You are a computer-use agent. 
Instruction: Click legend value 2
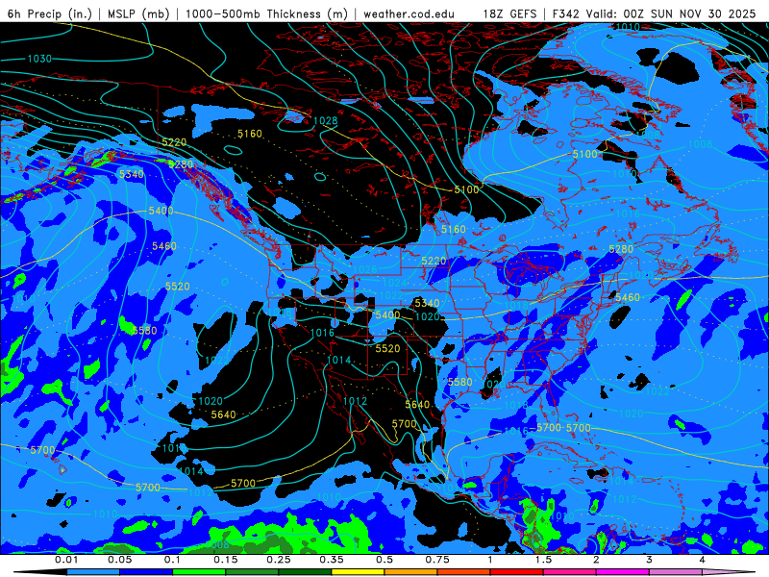click(596, 560)
